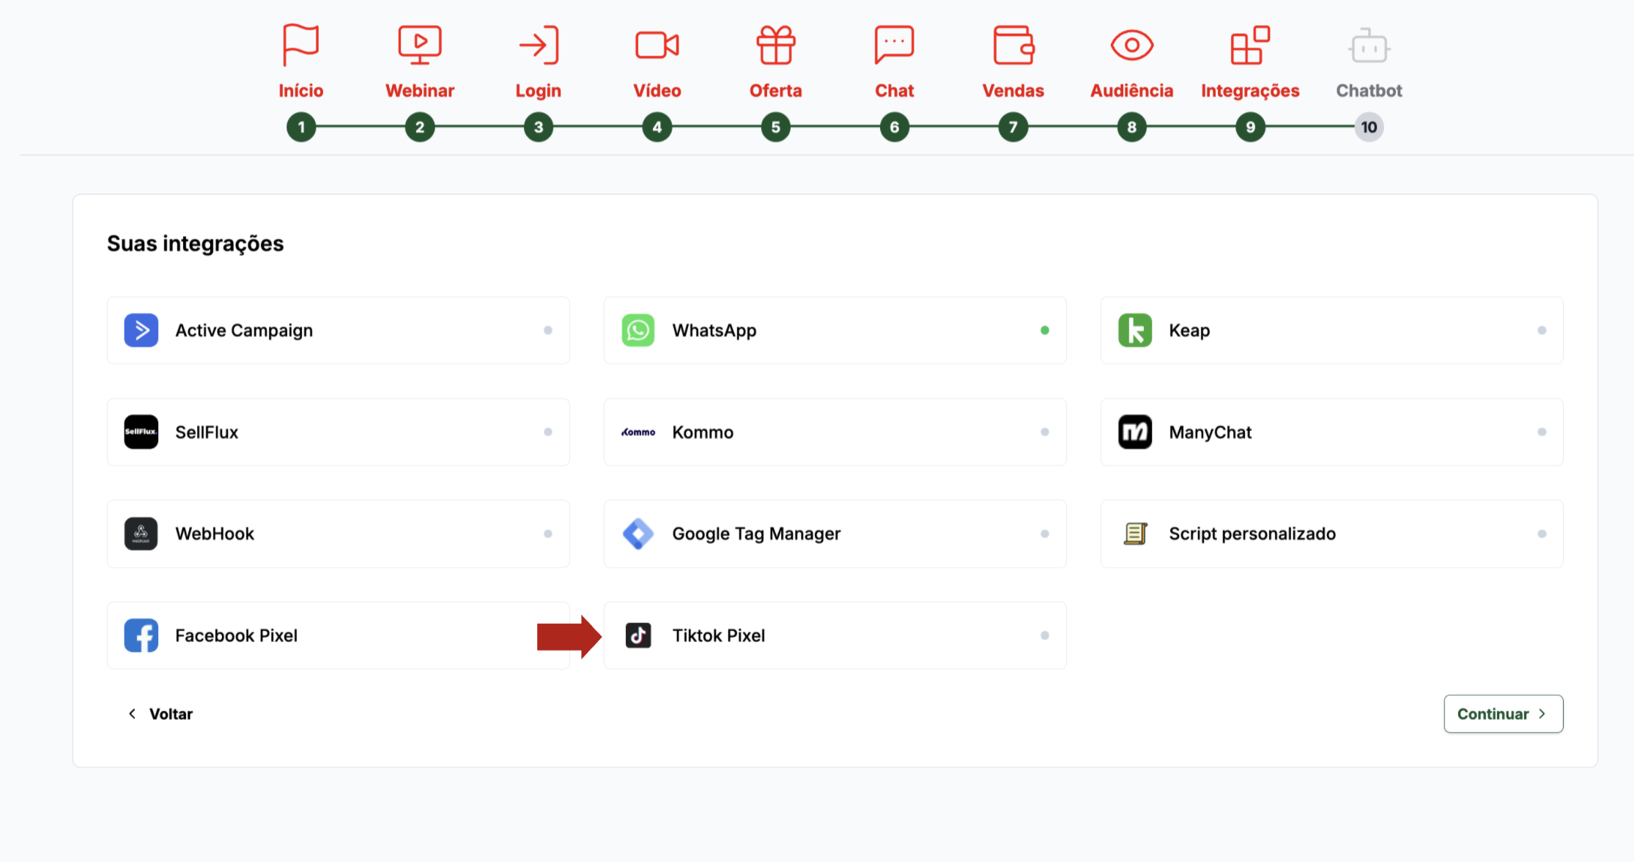Click the Active Campaign status dot
The height and width of the screenshot is (862, 1634).
click(547, 331)
